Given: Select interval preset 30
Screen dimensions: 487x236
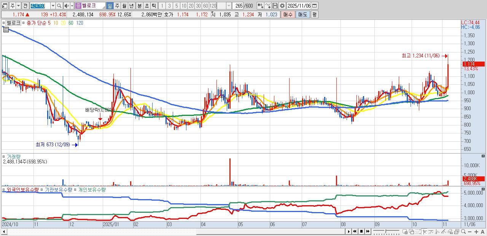Looking at the screenshot, I should (198, 6).
